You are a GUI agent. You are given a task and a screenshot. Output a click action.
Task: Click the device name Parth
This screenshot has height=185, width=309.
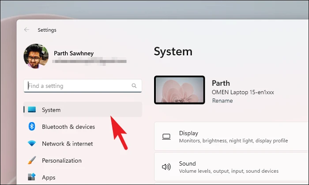pyautogui.click(x=221, y=83)
